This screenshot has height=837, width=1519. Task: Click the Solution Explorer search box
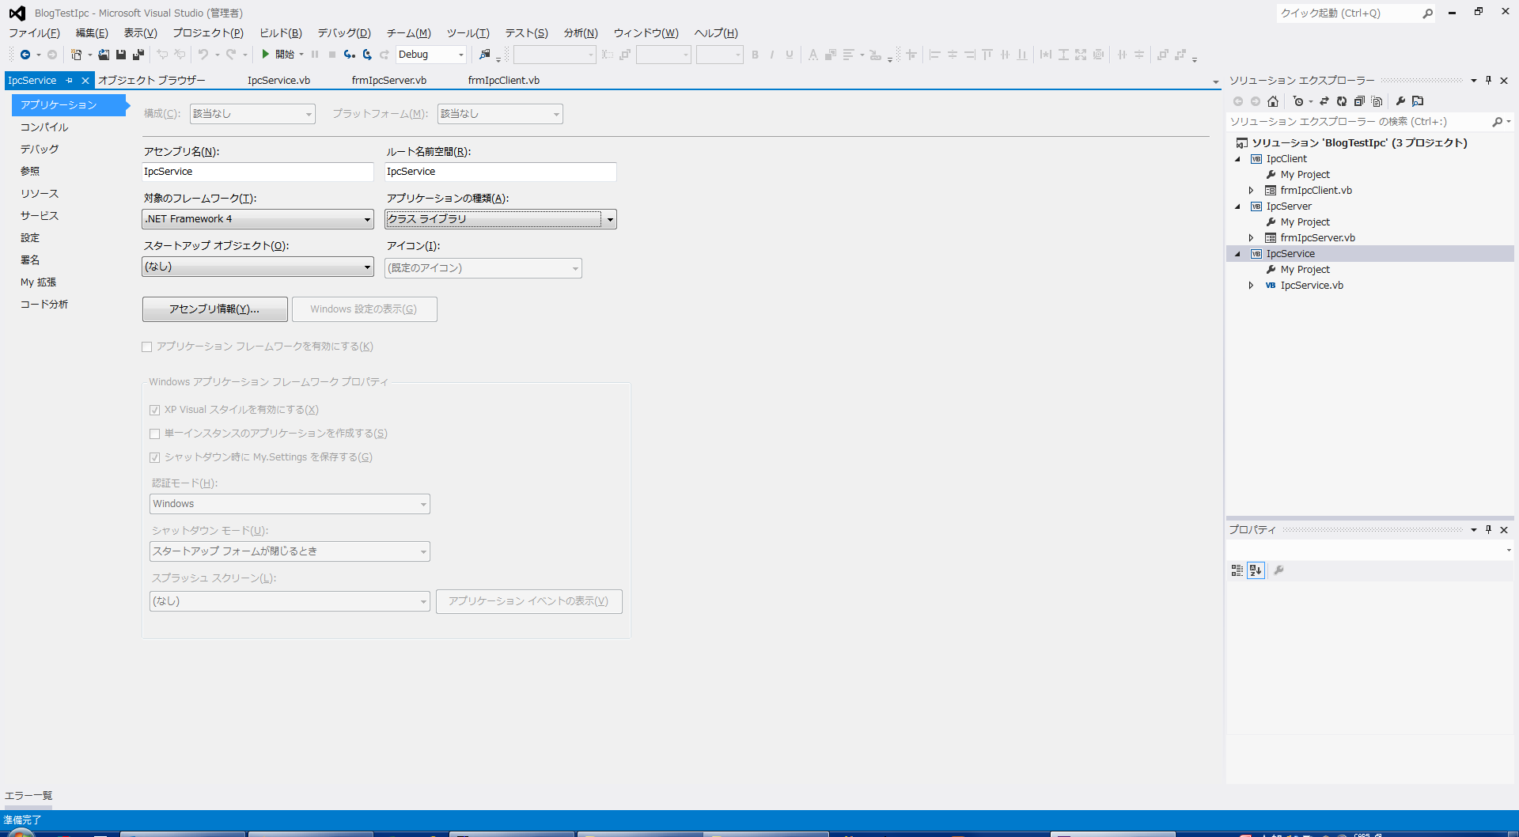point(1358,122)
